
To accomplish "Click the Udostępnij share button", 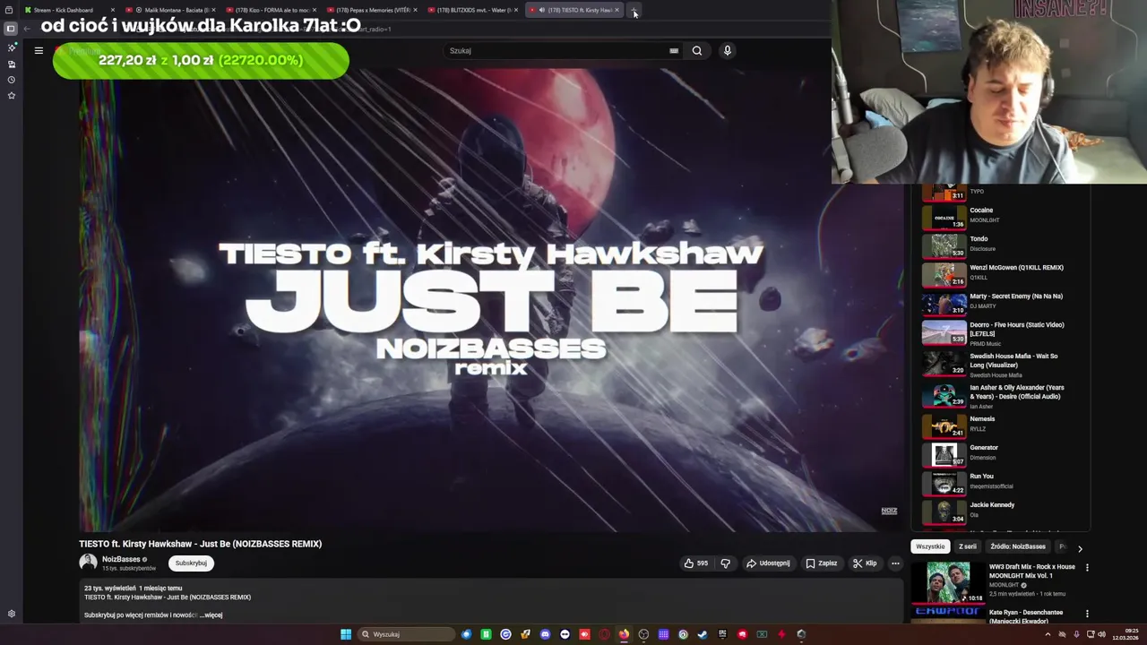I will (768, 563).
